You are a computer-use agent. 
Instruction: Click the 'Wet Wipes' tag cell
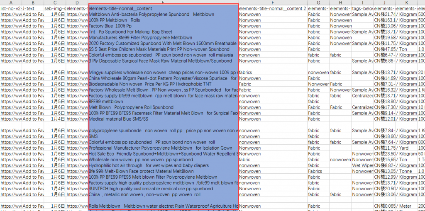pos(362,165)
